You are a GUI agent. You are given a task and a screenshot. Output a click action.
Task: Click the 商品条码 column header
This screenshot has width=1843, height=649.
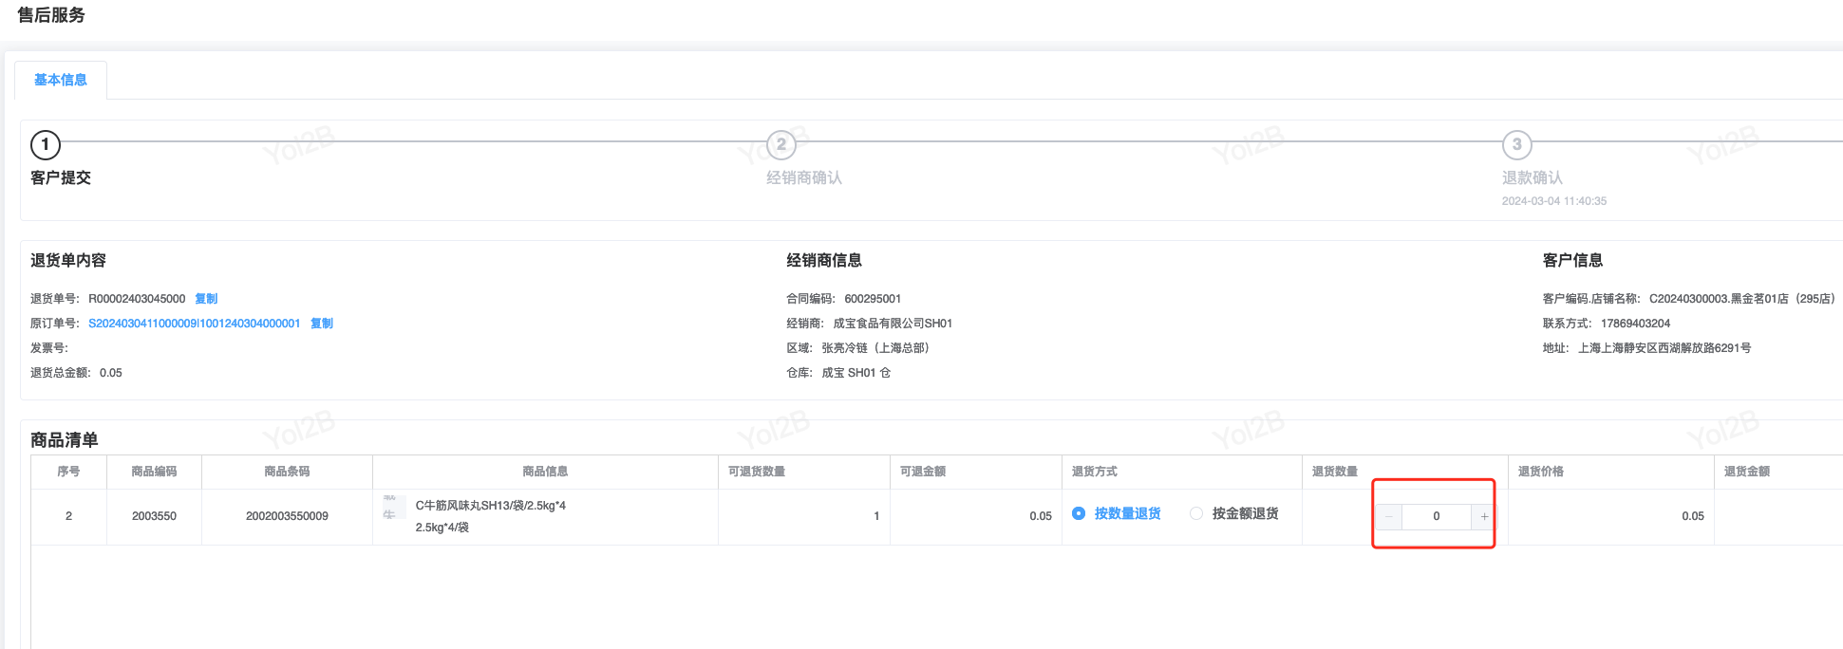[x=287, y=472]
